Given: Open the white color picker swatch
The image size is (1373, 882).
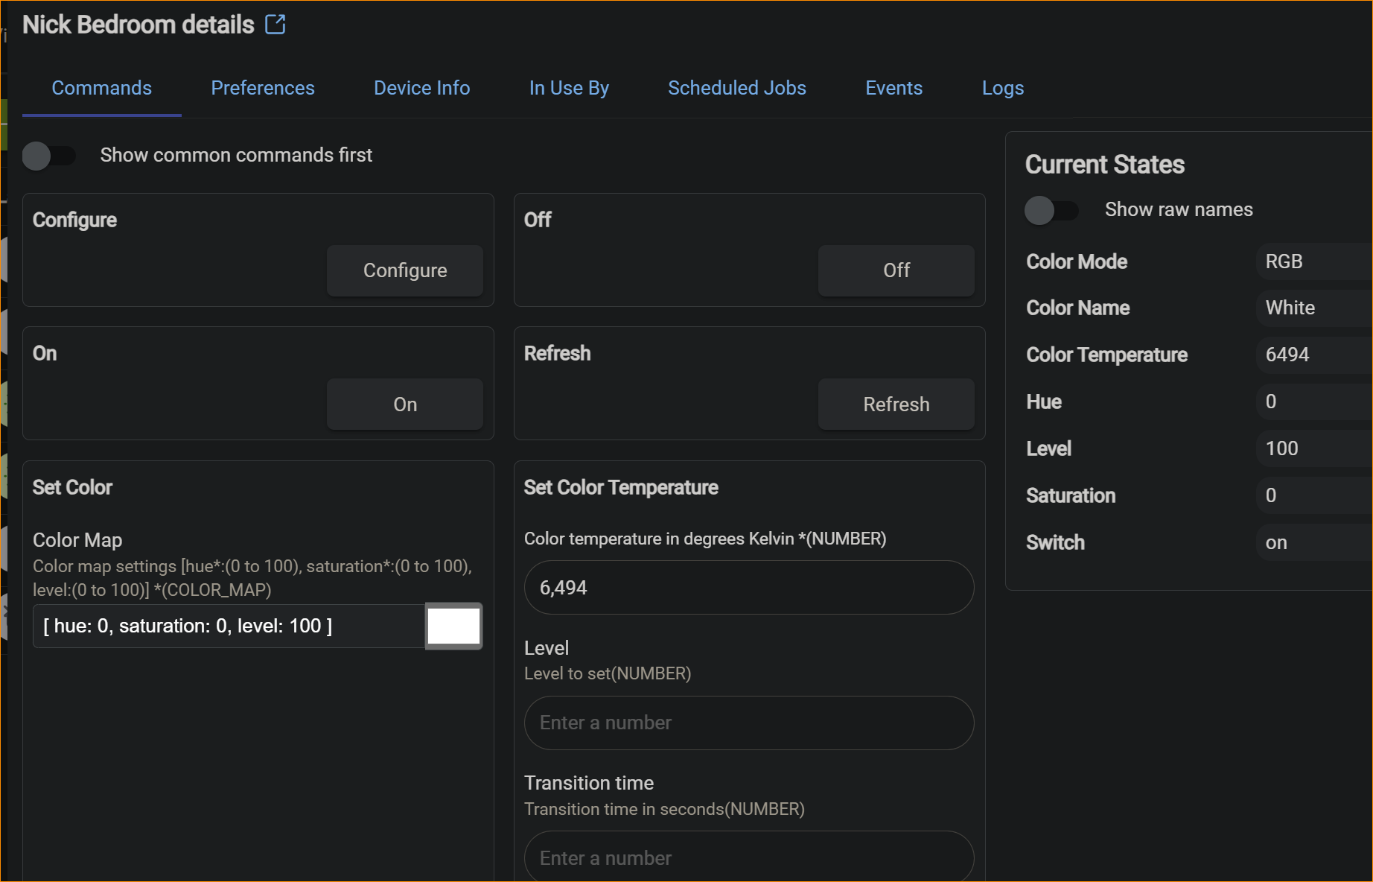Looking at the screenshot, I should 453,626.
